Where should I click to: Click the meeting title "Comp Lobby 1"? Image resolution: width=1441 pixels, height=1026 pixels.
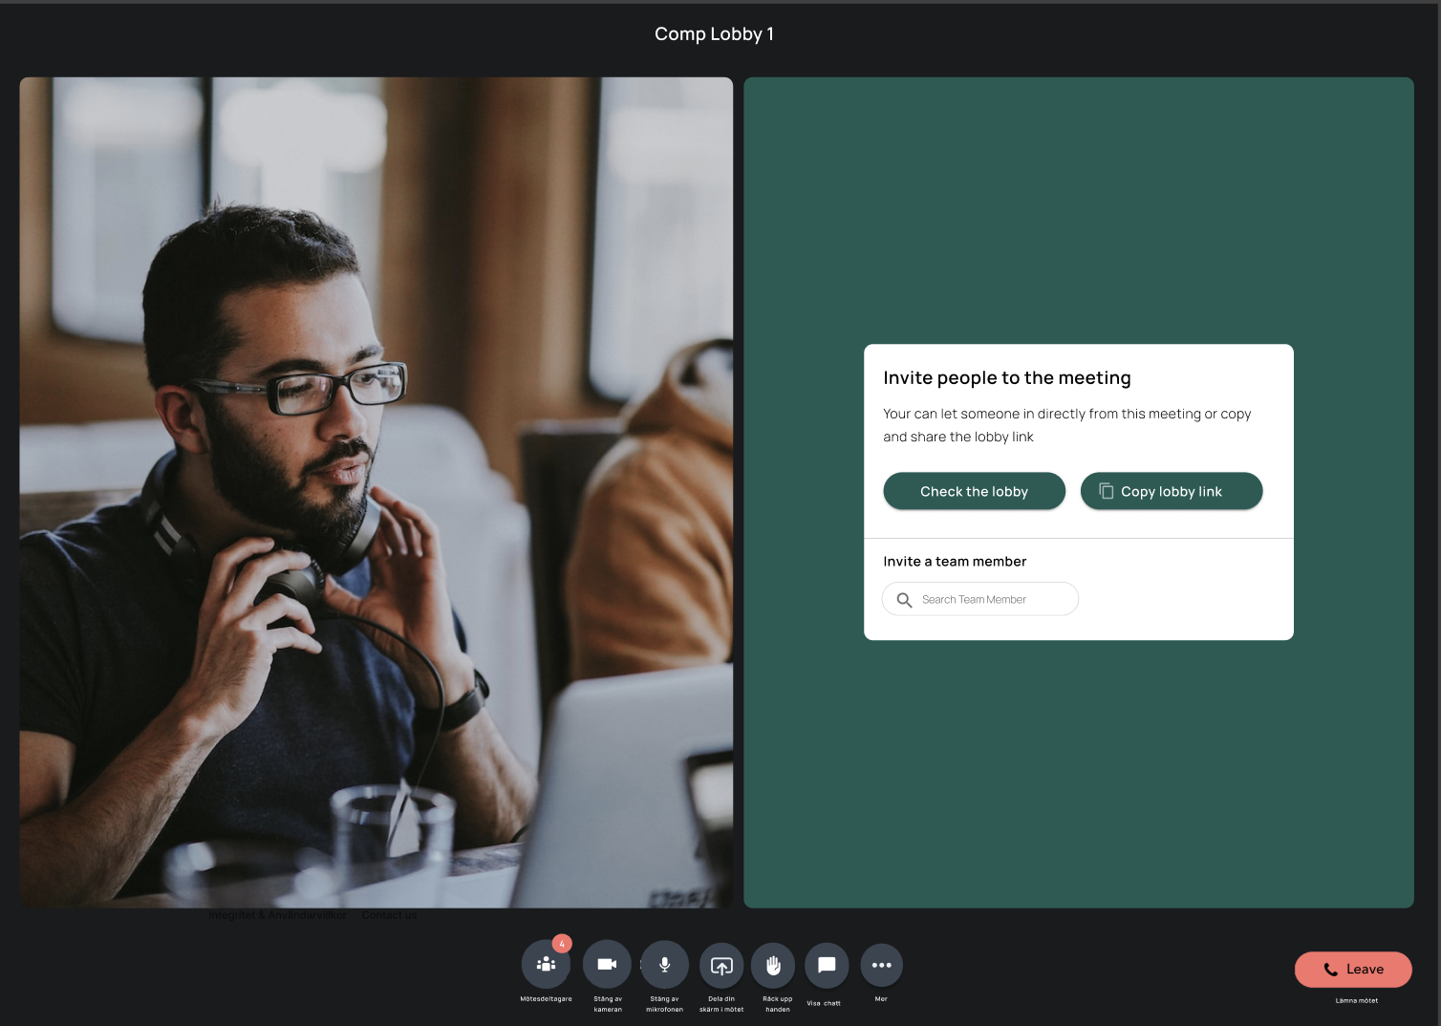(714, 33)
